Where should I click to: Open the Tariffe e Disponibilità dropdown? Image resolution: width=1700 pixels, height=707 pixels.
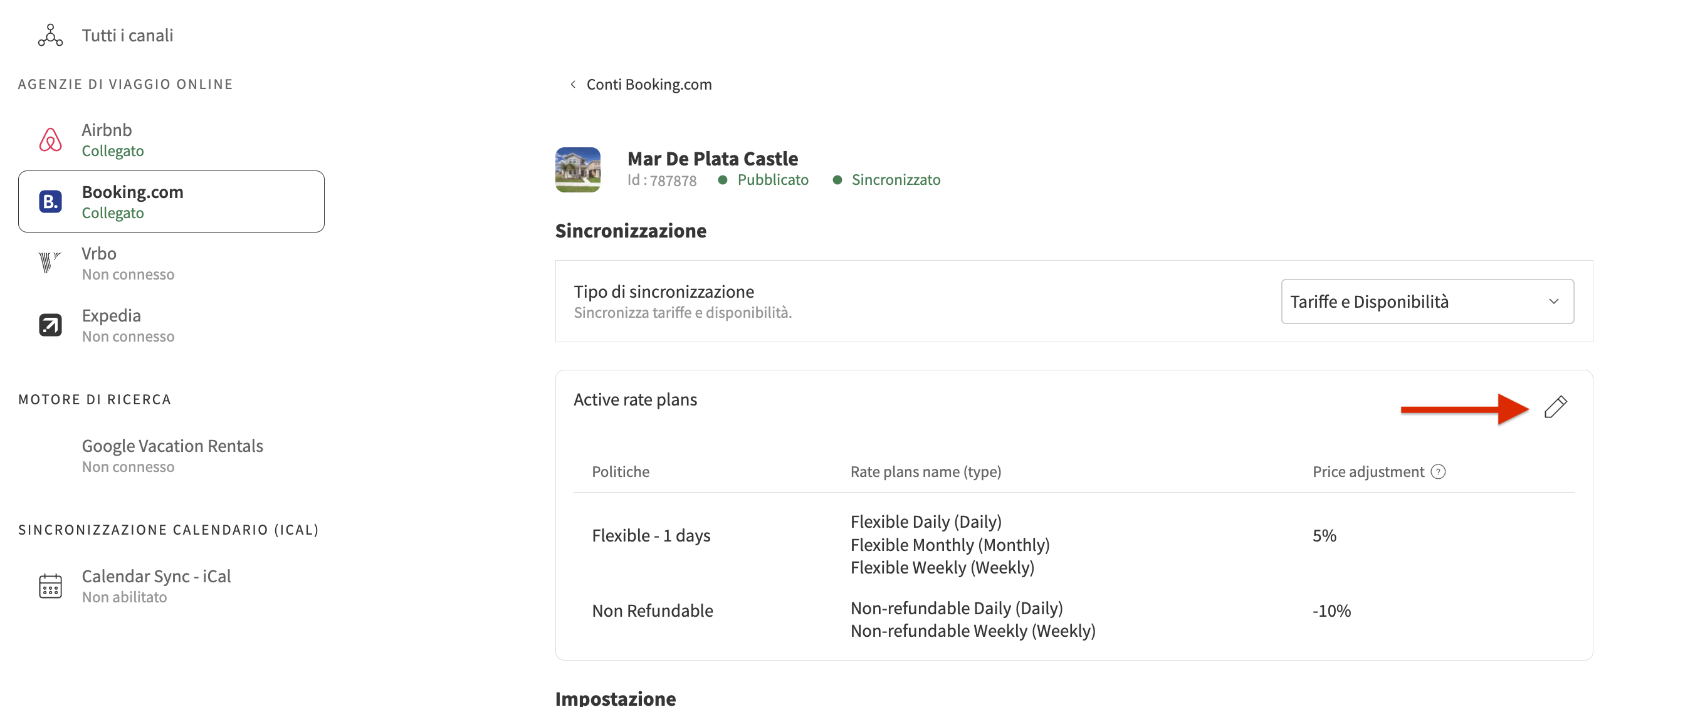click(1427, 301)
